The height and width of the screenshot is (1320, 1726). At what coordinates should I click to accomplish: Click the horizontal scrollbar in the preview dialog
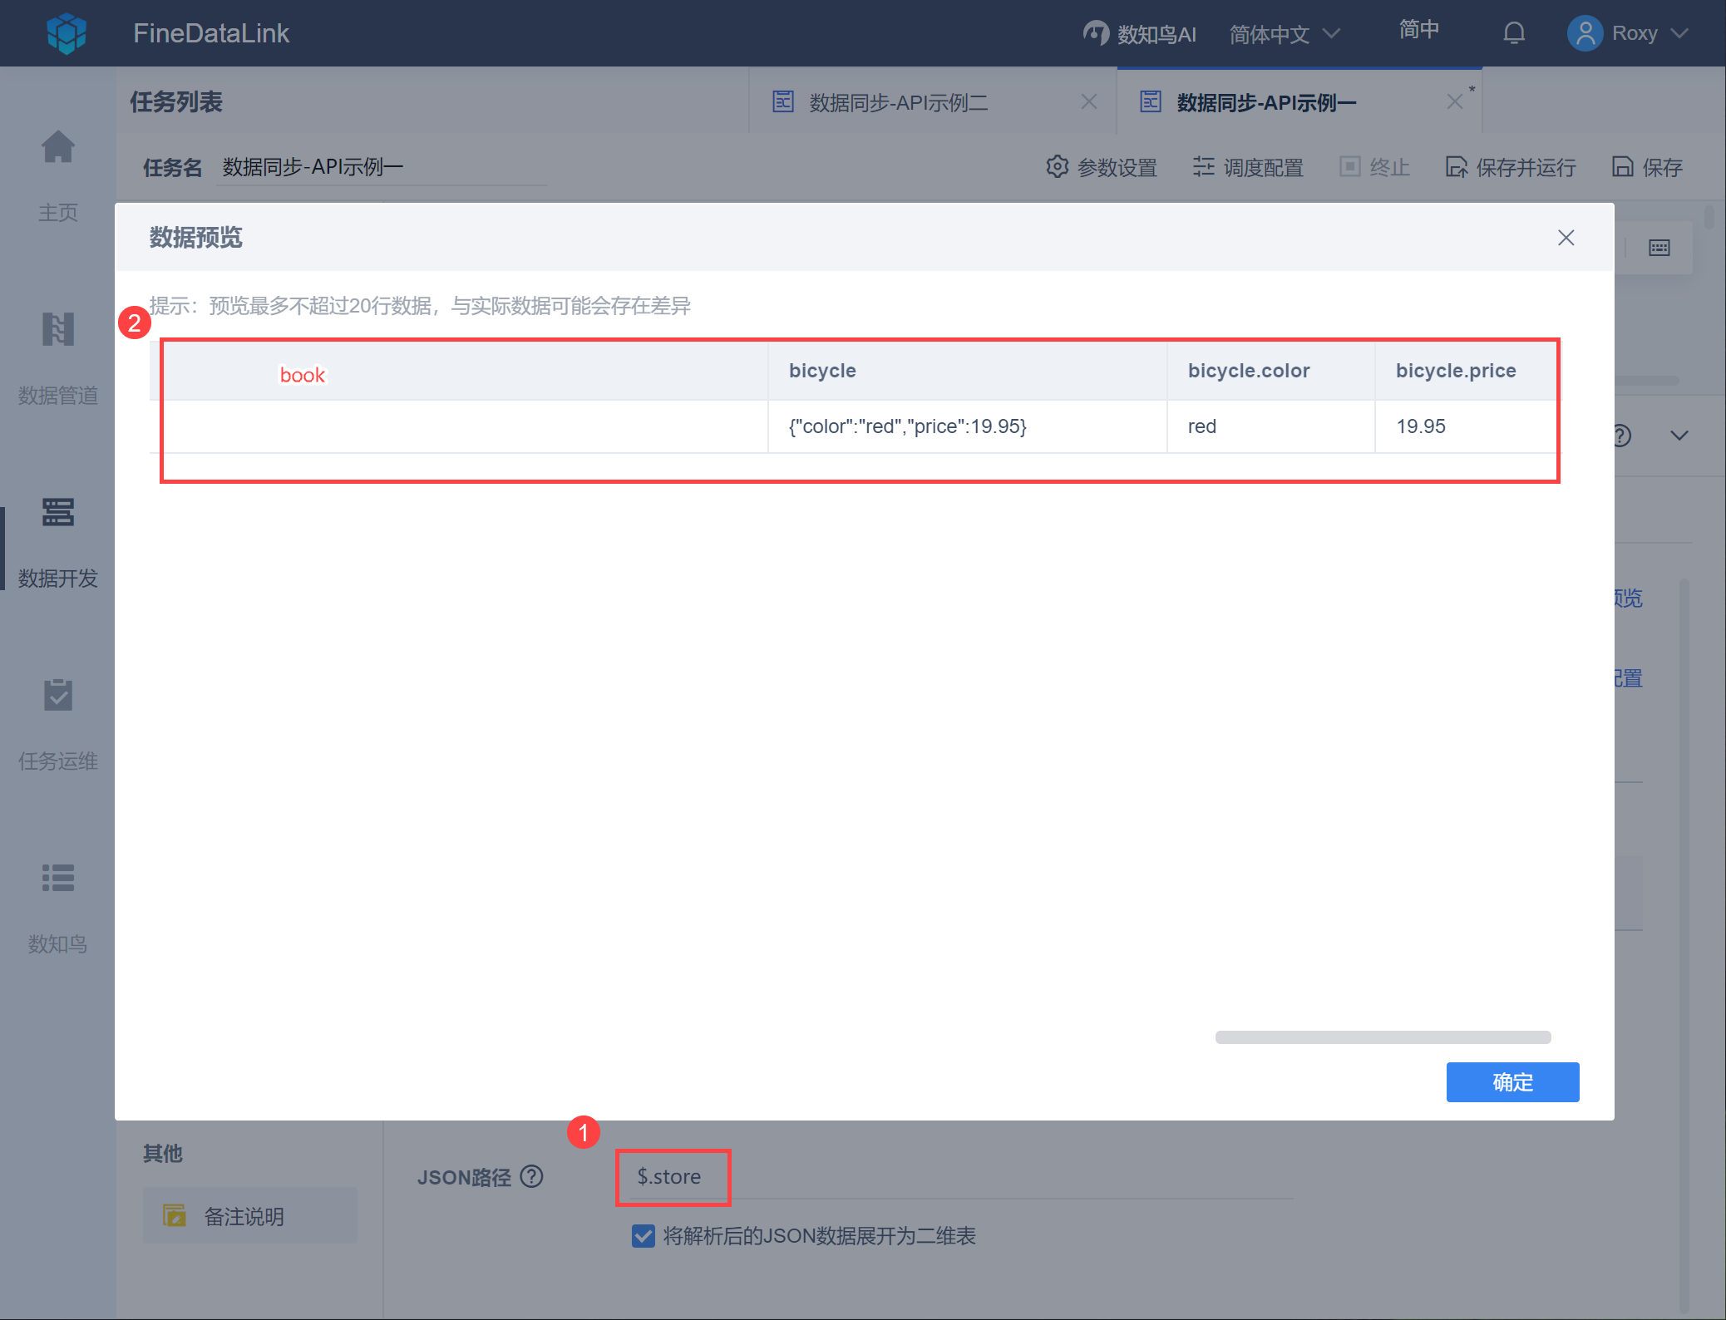[x=1383, y=1037]
